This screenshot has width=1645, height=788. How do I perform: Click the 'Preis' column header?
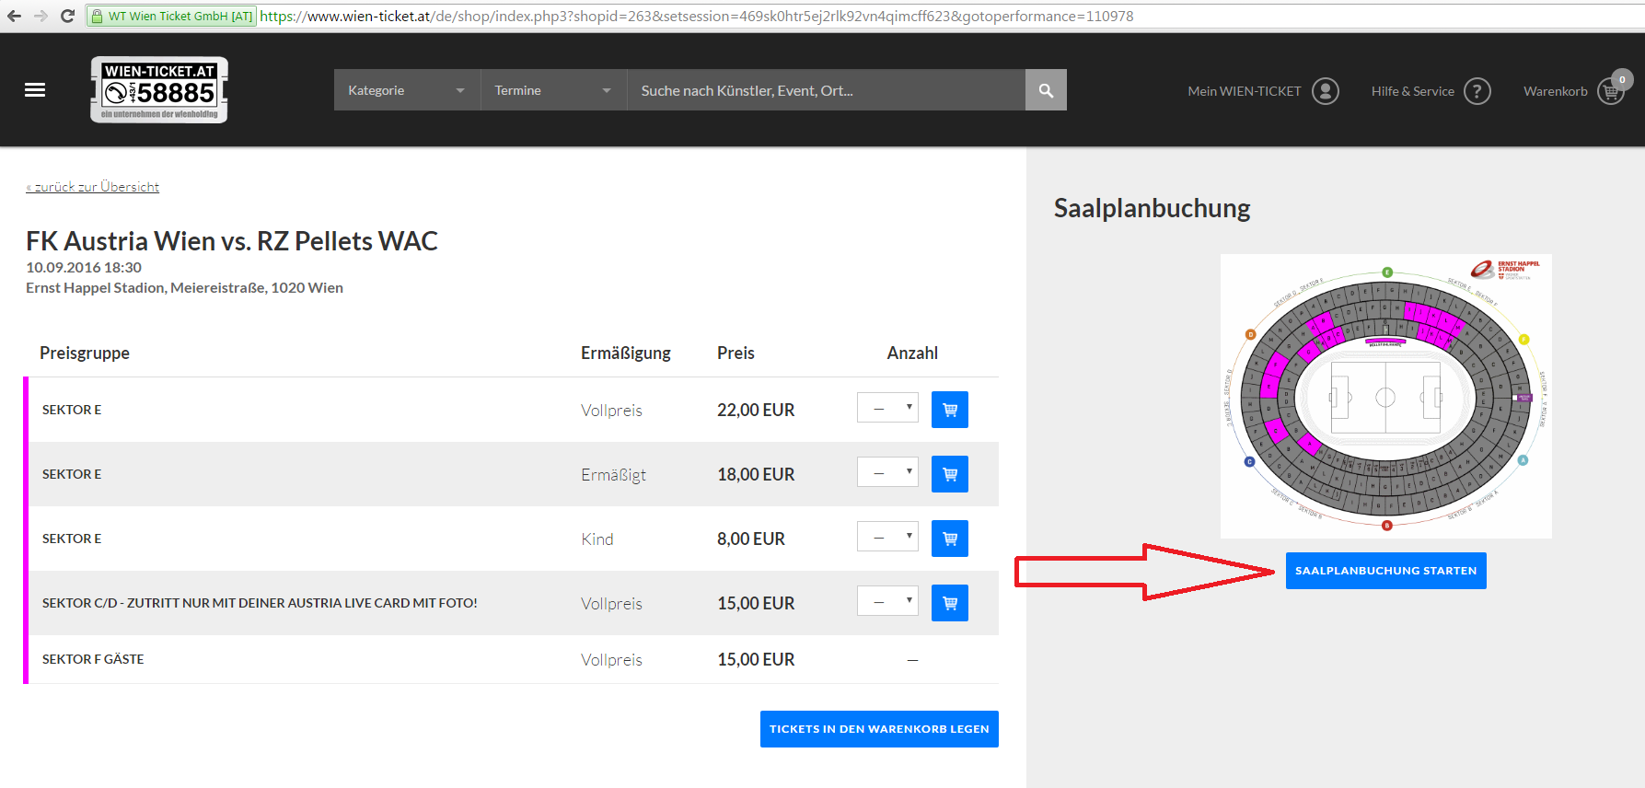point(736,353)
